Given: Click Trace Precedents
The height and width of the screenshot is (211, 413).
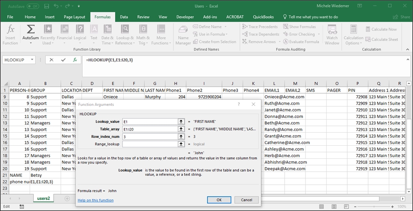Looking at the screenshot, I should click(x=259, y=27).
